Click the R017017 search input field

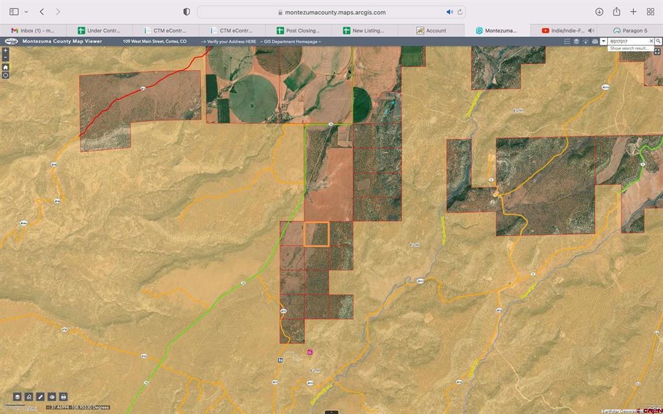(x=628, y=41)
